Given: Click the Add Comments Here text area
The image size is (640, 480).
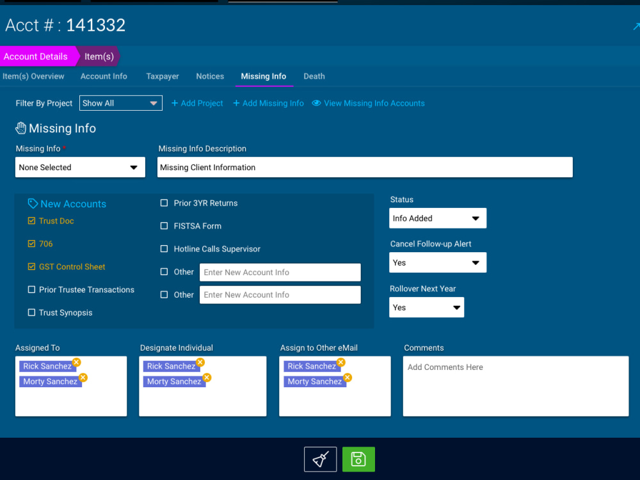Looking at the screenshot, I should (516, 386).
